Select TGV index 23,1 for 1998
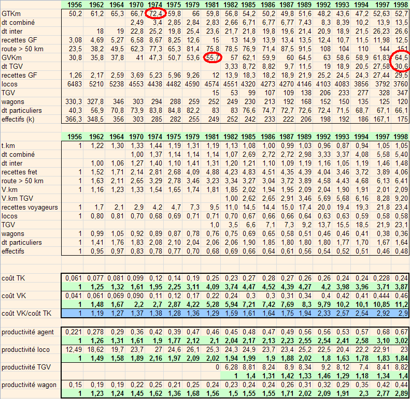This screenshot has width=410, height=399. [x=401, y=225]
